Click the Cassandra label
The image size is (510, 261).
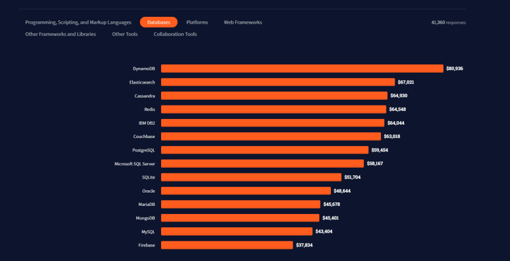point(145,96)
